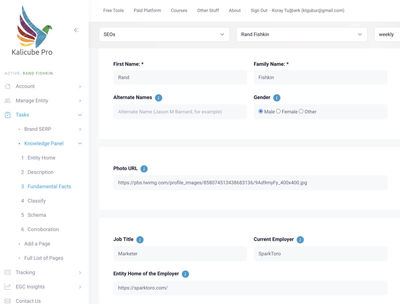
Task: Go to Corroboration step
Action: click(x=43, y=229)
